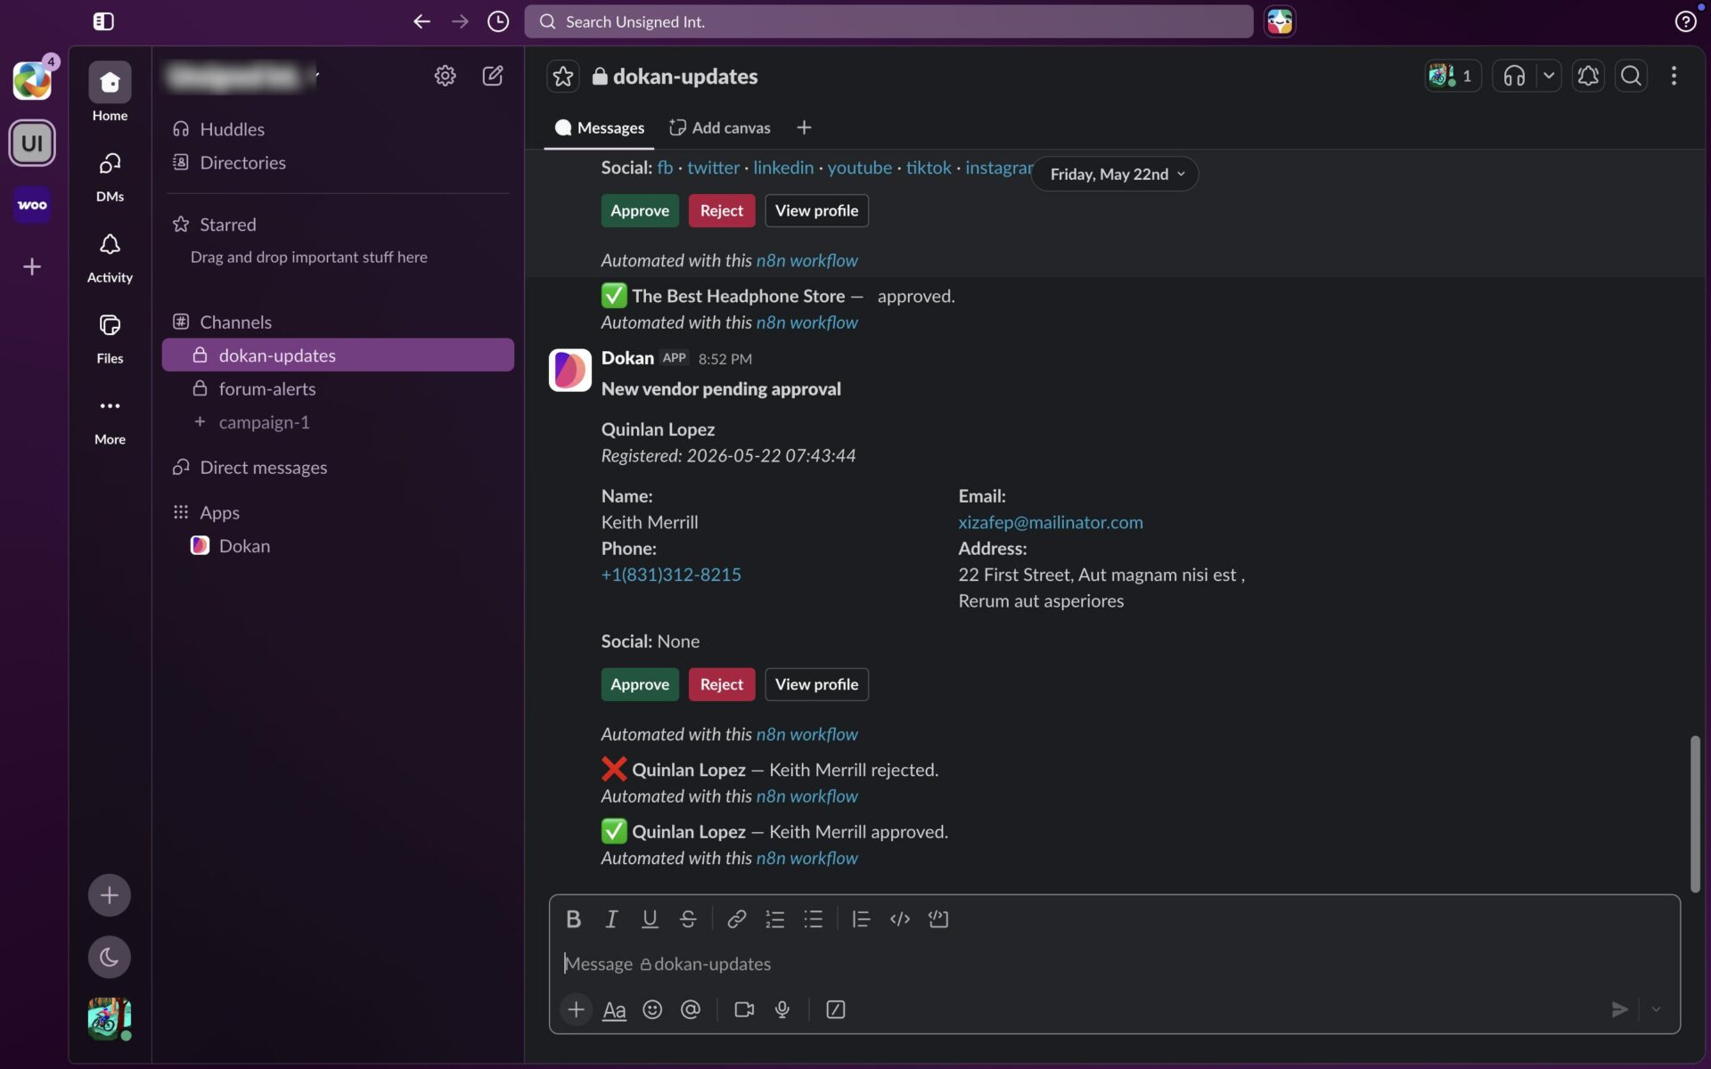The height and width of the screenshot is (1069, 1711).
Task: Open channel notification settings bell
Action: (1588, 76)
